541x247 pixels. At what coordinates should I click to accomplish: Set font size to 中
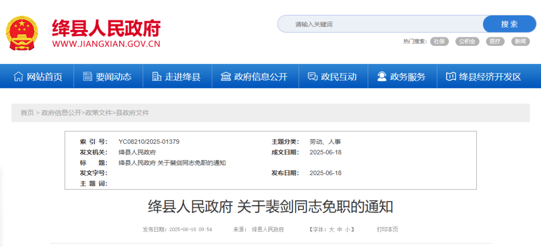(x=339, y=230)
